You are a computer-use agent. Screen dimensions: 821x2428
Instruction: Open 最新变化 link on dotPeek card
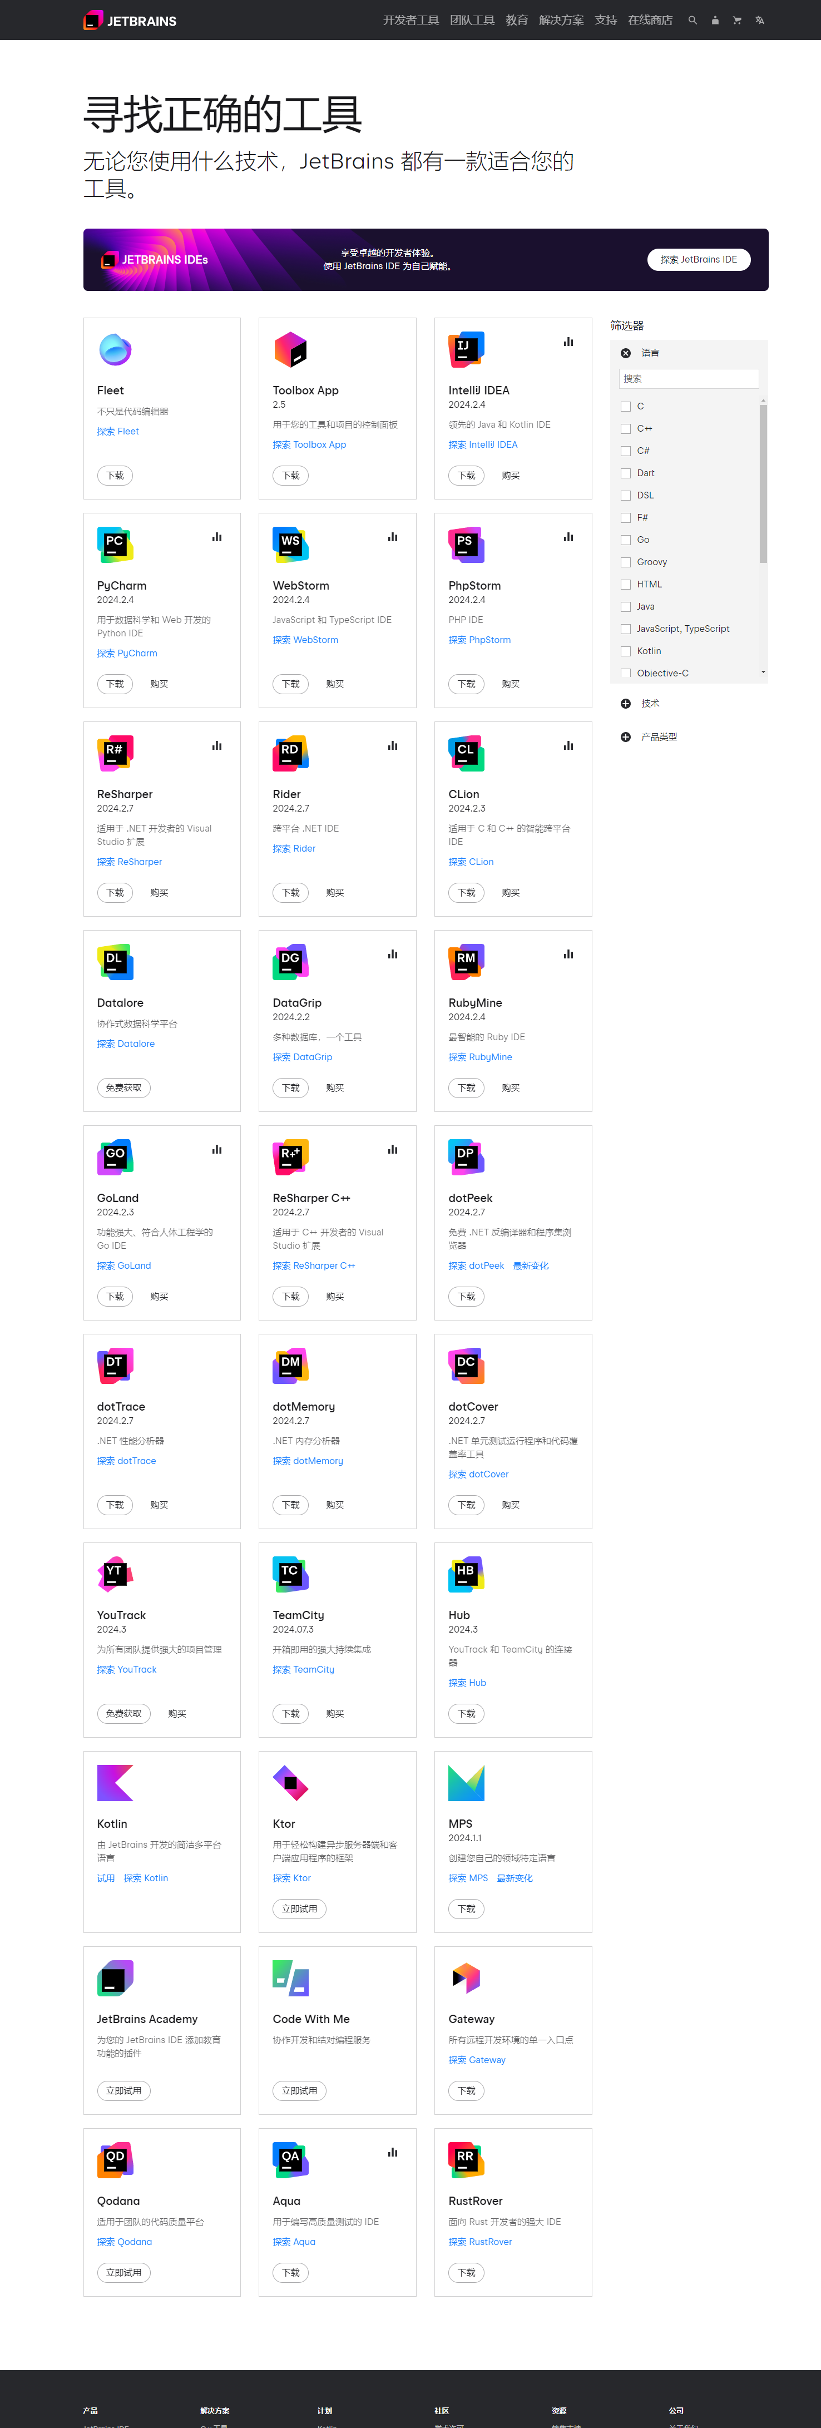[531, 1266]
